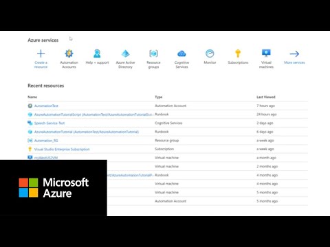
Task: Click 'a week ago' in Automation_RG row
Action: (x=265, y=141)
